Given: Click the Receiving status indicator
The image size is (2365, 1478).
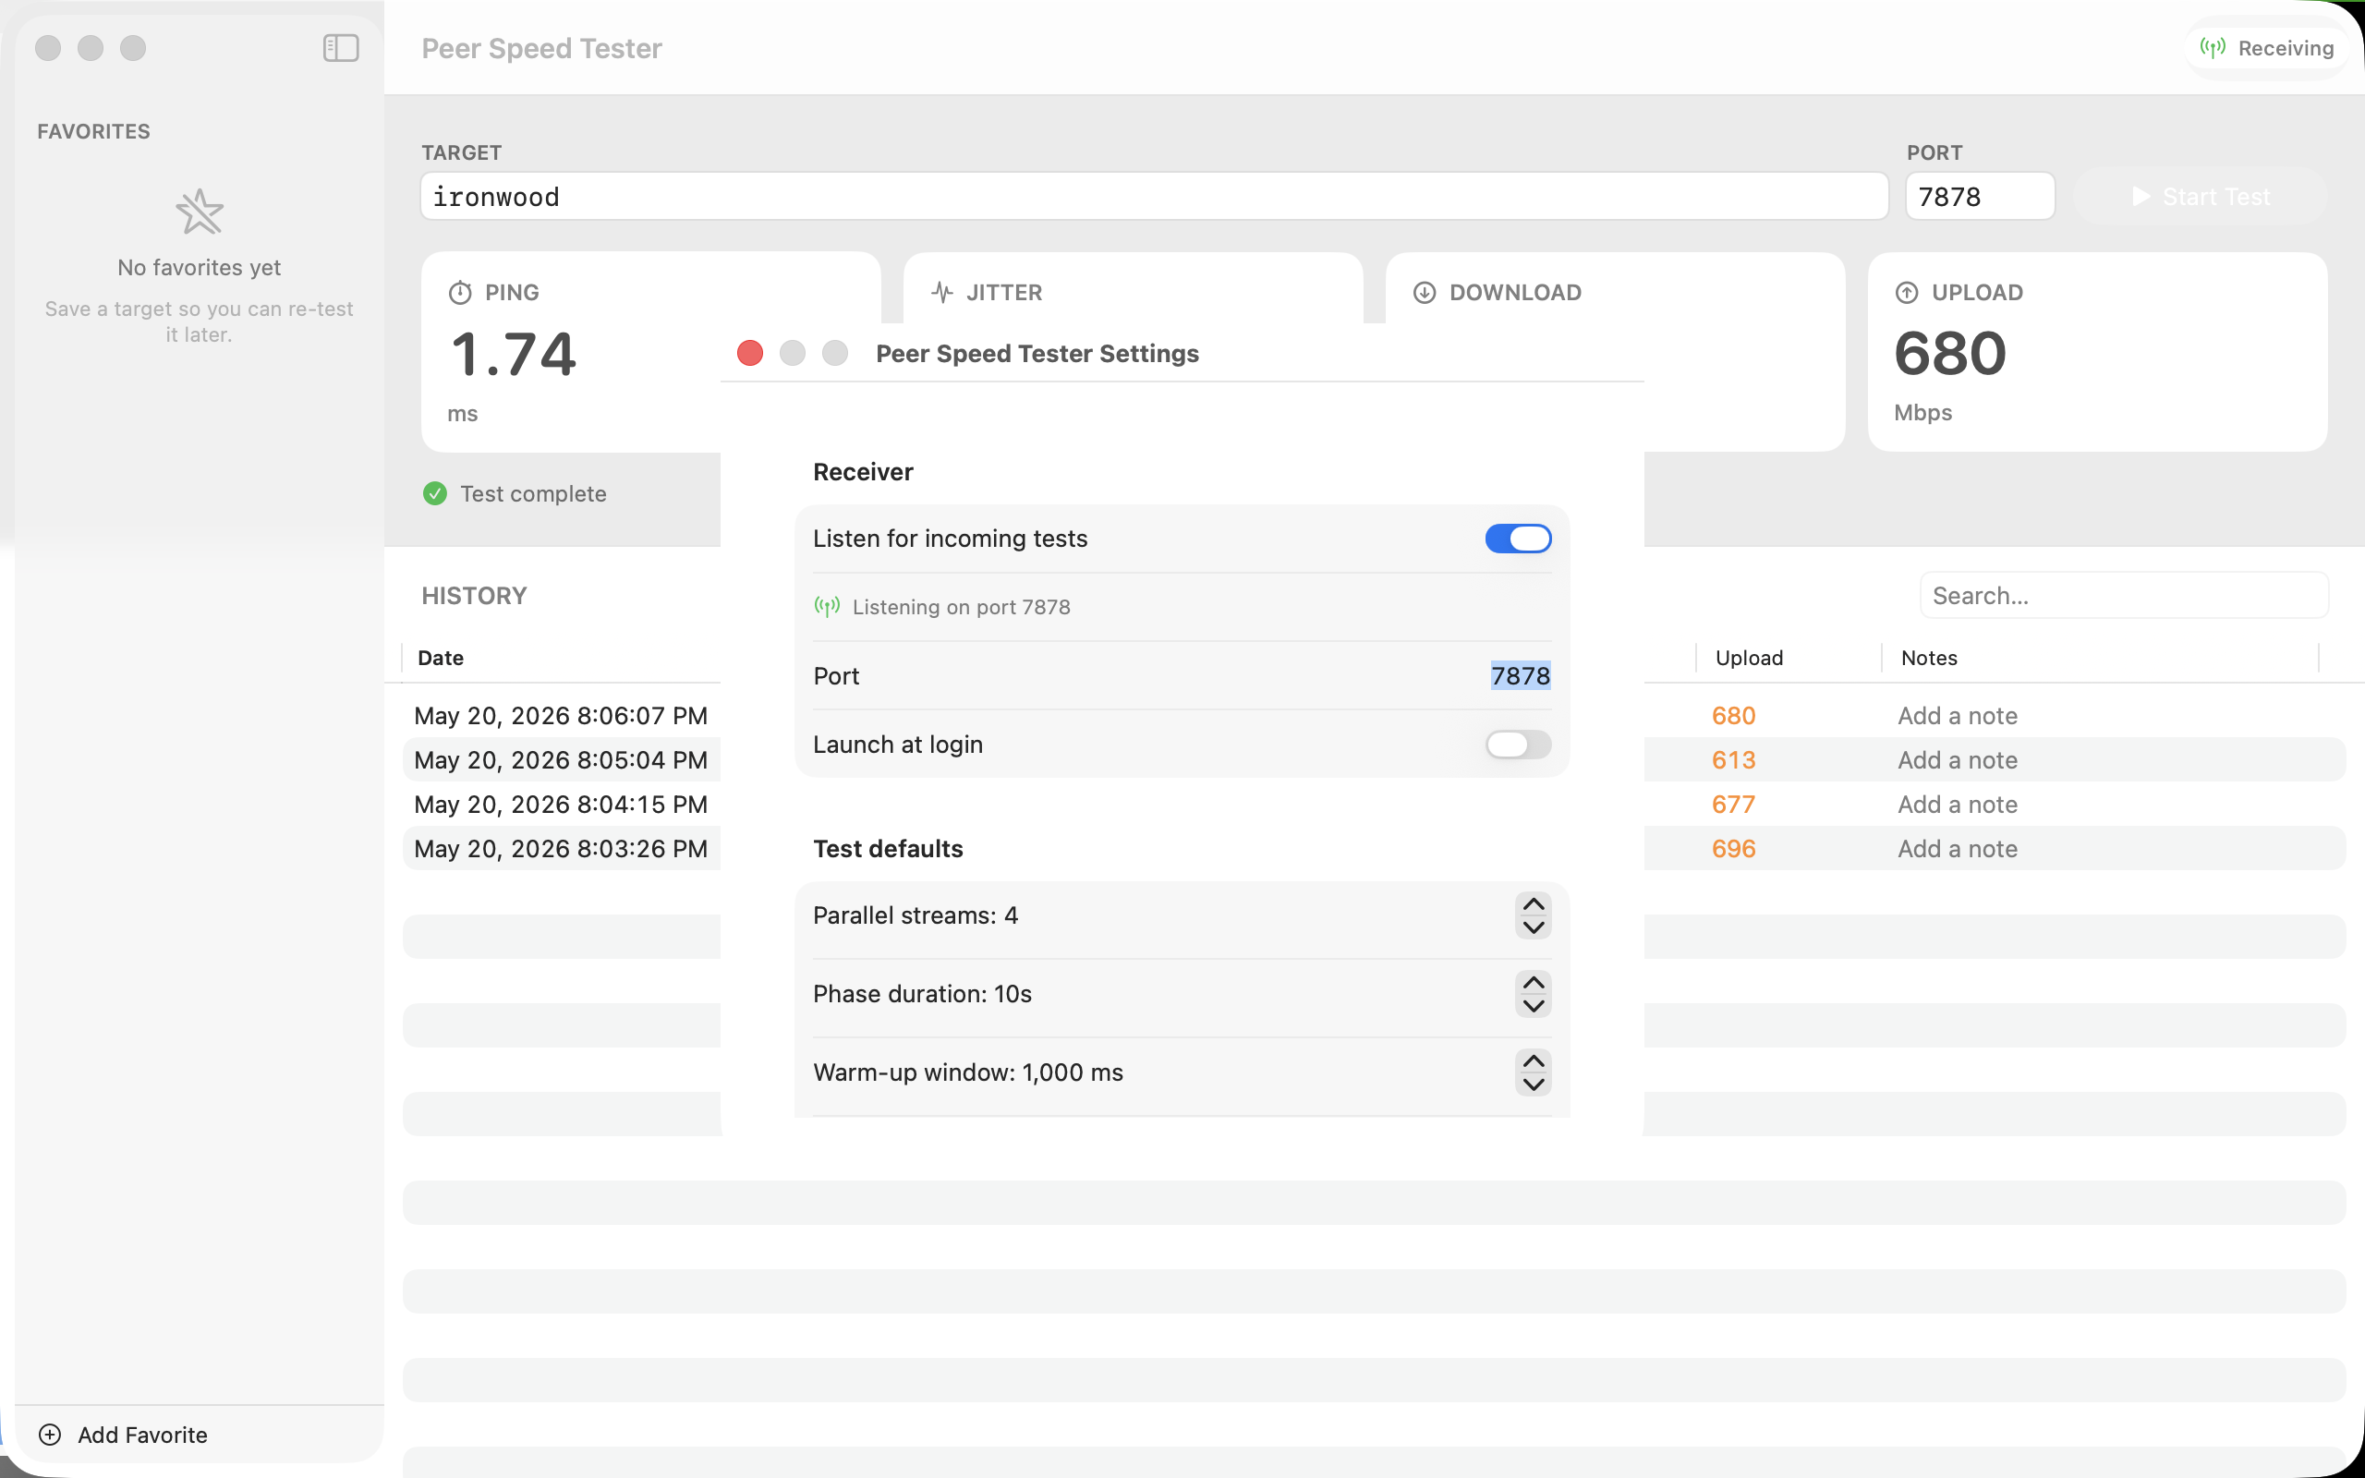Looking at the screenshot, I should pyautogui.click(x=2266, y=48).
